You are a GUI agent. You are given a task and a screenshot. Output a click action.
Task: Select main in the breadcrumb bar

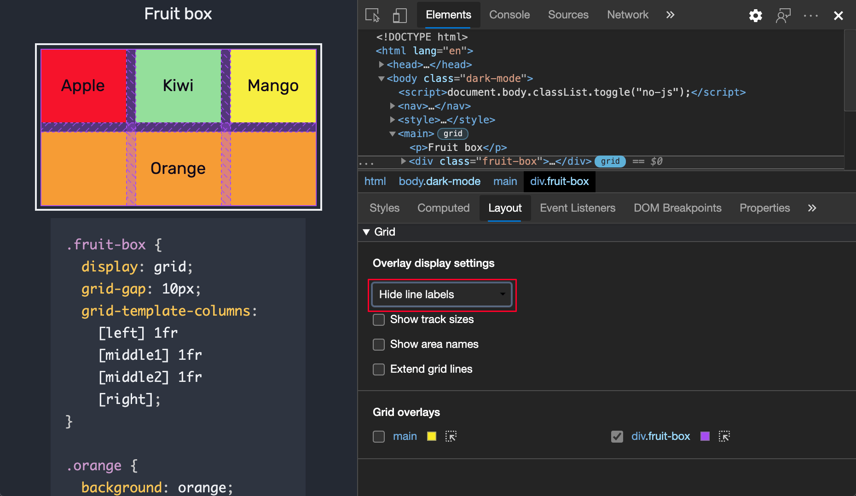click(505, 181)
